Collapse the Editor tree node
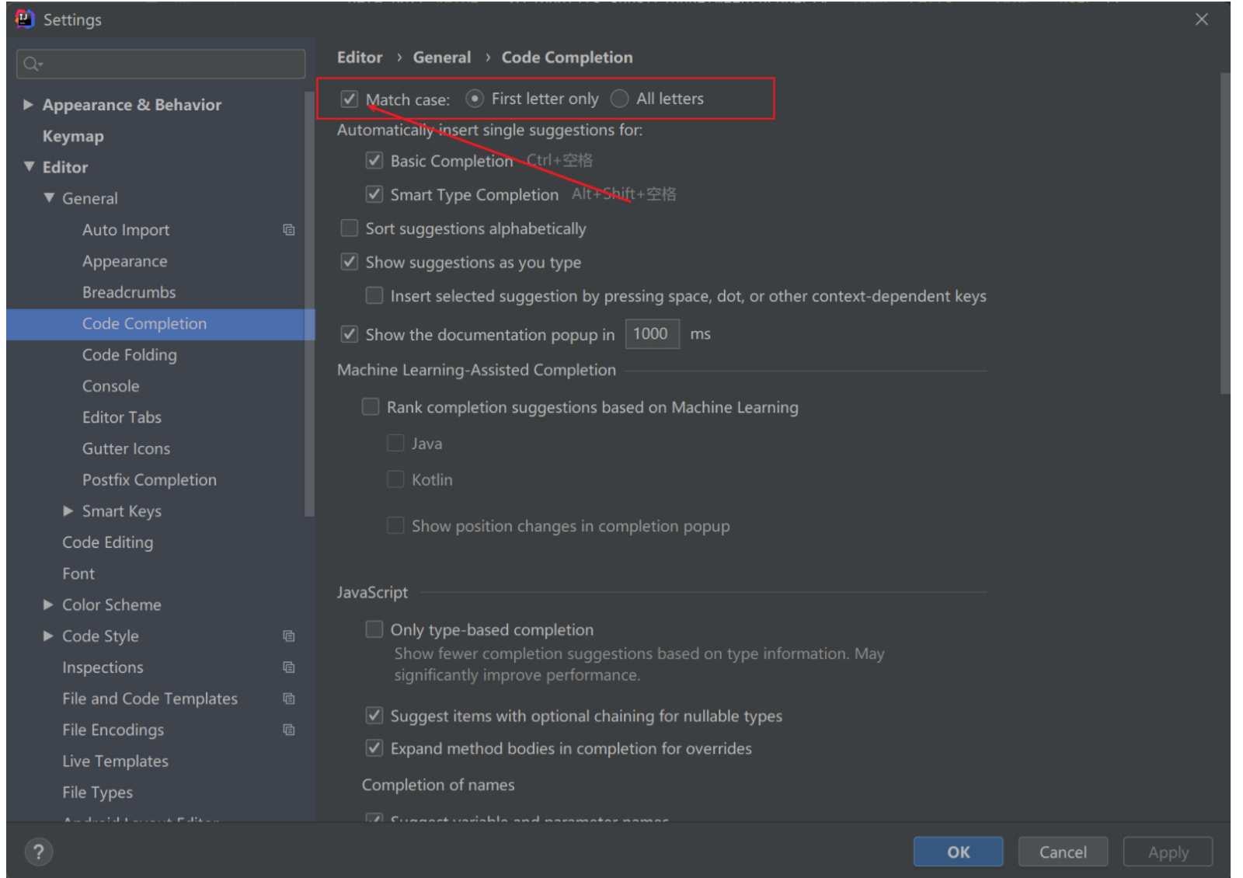The width and height of the screenshot is (1243, 878). [x=29, y=166]
